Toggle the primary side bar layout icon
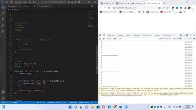 click(69, 2)
